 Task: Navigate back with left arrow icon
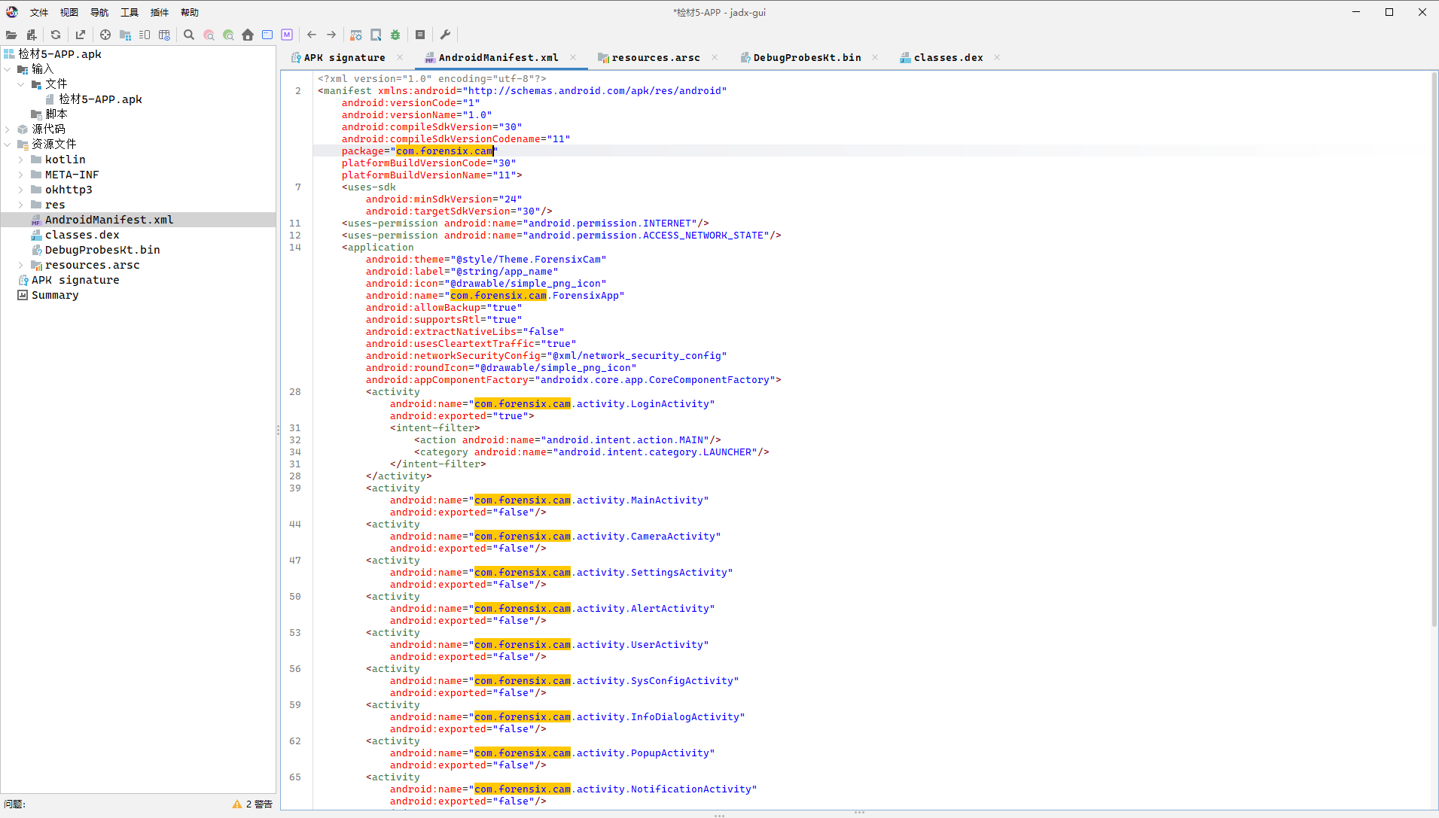pos(312,35)
